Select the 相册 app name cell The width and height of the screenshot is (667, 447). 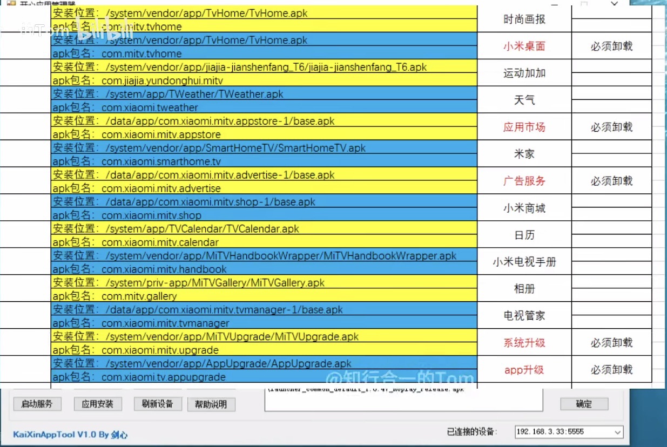pyautogui.click(x=524, y=289)
